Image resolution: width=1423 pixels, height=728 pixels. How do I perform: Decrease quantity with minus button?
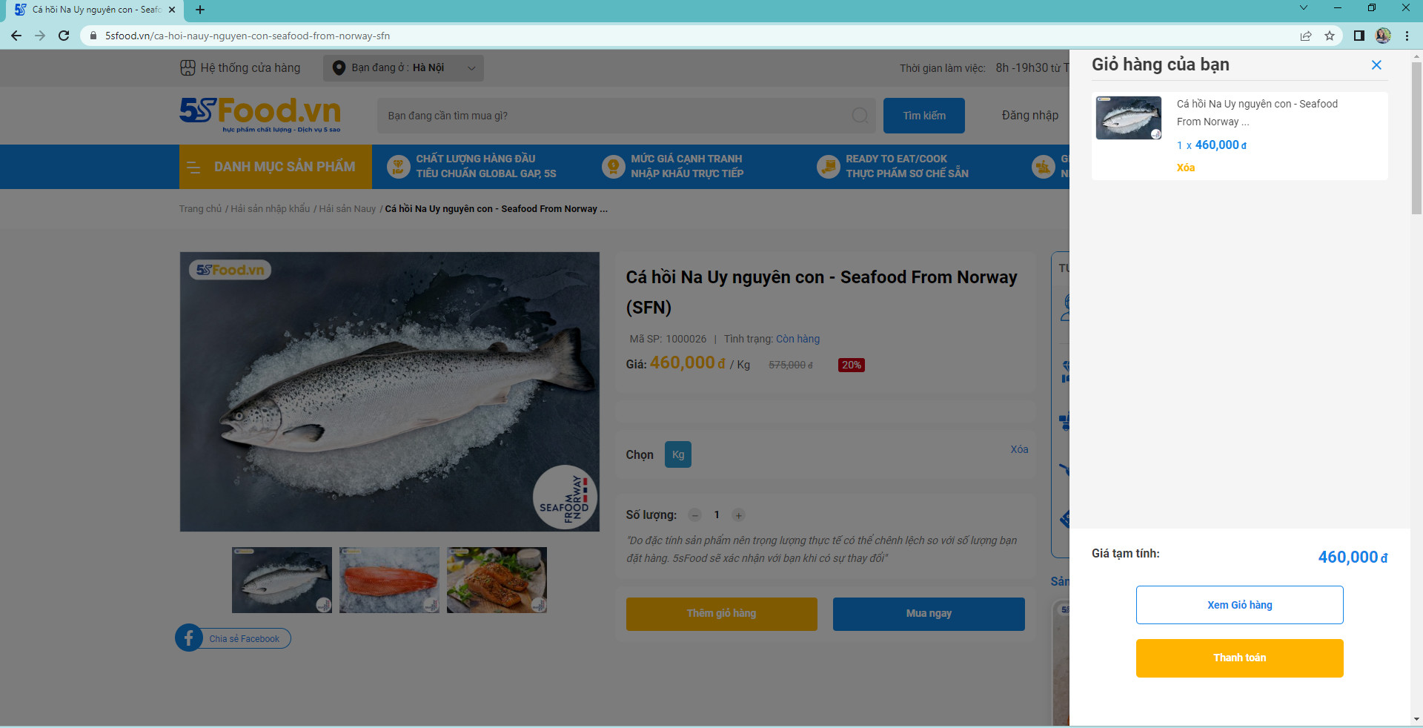(694, 515)
